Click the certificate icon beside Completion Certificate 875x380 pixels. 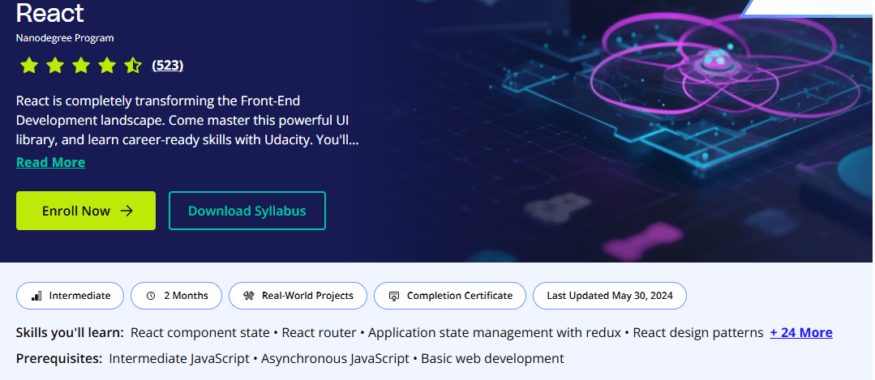click(394, 296)
